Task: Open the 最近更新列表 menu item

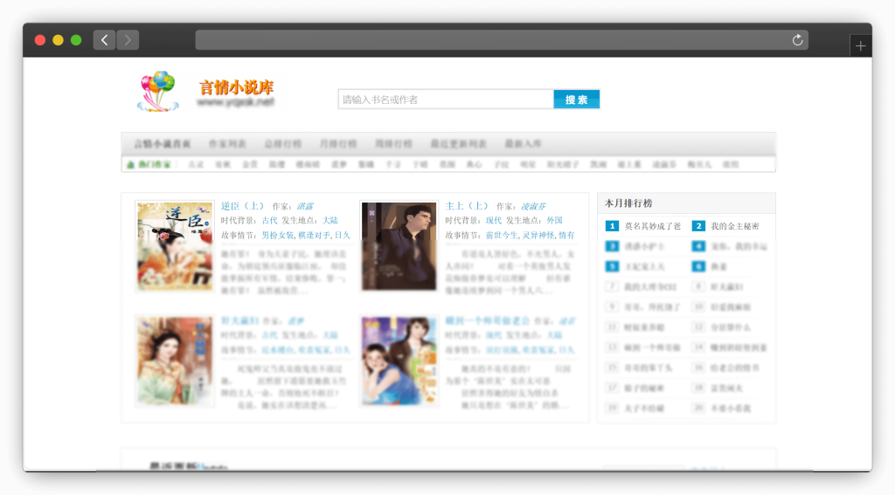Action: click(x=458, y=143)
